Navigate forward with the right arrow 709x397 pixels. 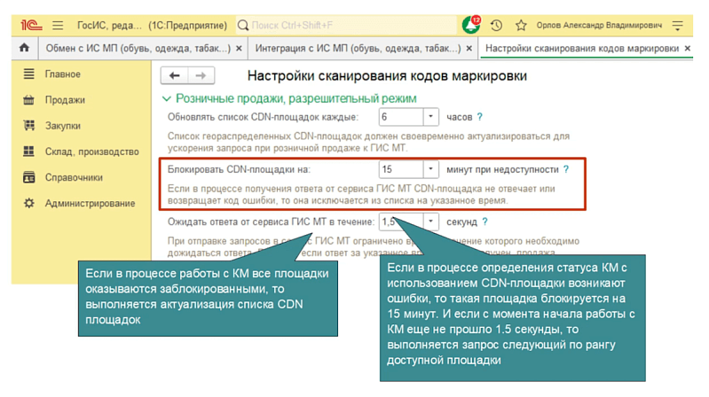coord(201,75)
